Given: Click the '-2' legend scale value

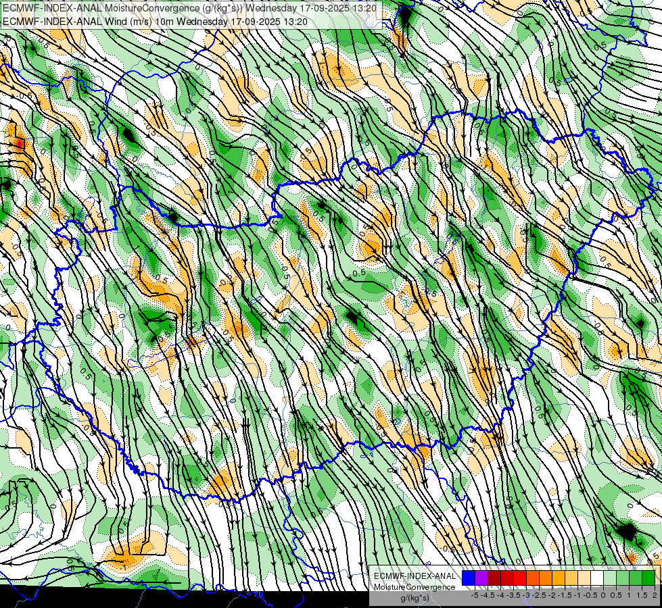Looking at the screenshot, I should 552,595.
